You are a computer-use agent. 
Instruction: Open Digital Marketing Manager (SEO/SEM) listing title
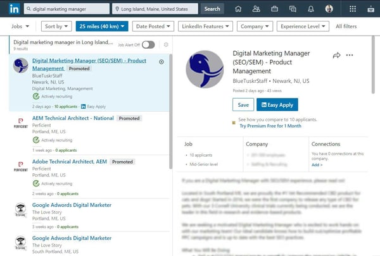(x=89, y=64)
